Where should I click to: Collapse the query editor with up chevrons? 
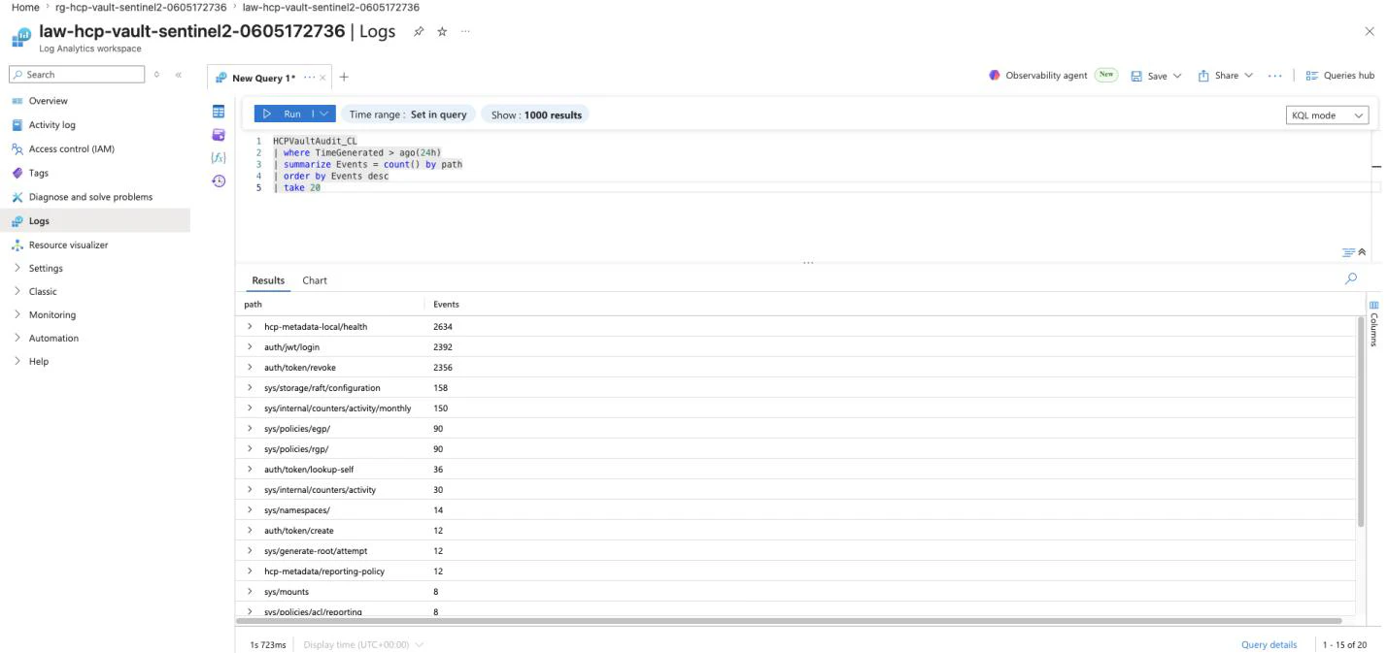1362,252
